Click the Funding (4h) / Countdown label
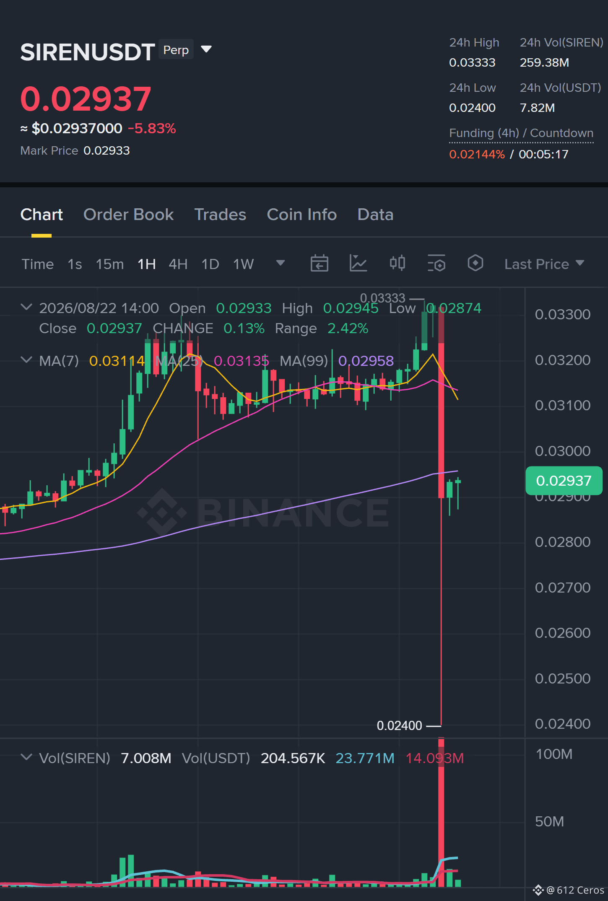Screen dimensions: 608x901 [521, 133]
